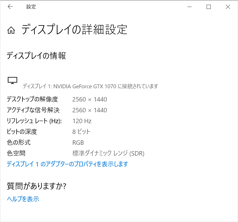Select the デスクトップの解像度 label
The image size is (238, 222).
(x=31, y=99)
